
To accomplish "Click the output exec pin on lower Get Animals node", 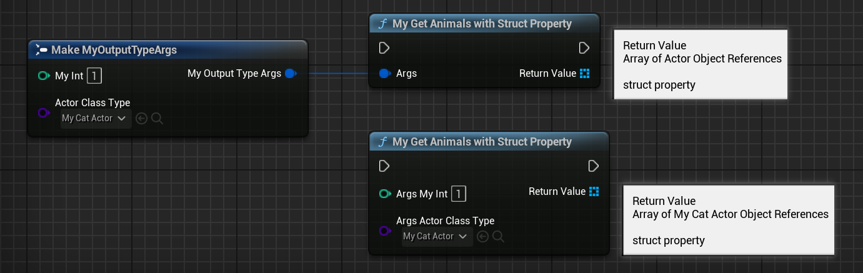I will click(x=594, y=166).
